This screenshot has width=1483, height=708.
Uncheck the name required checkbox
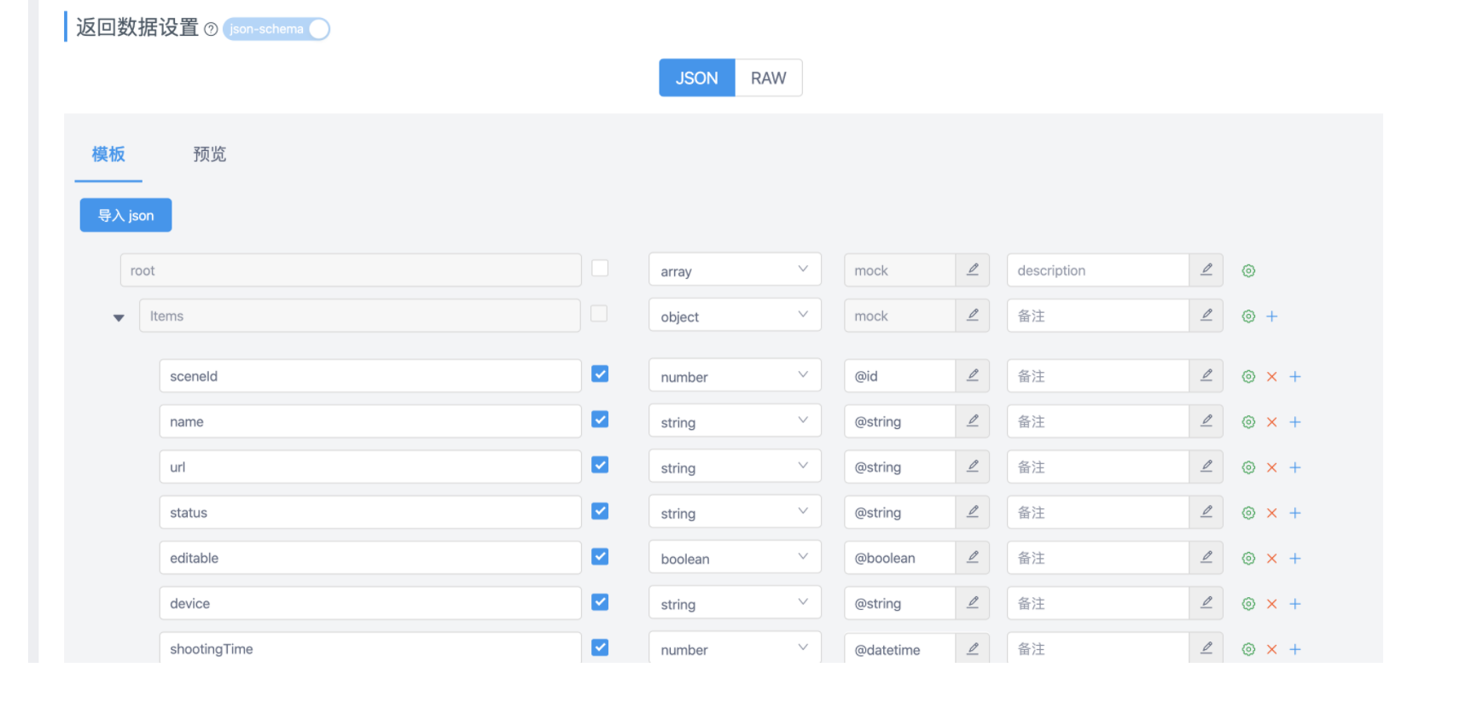coord(600,420)
